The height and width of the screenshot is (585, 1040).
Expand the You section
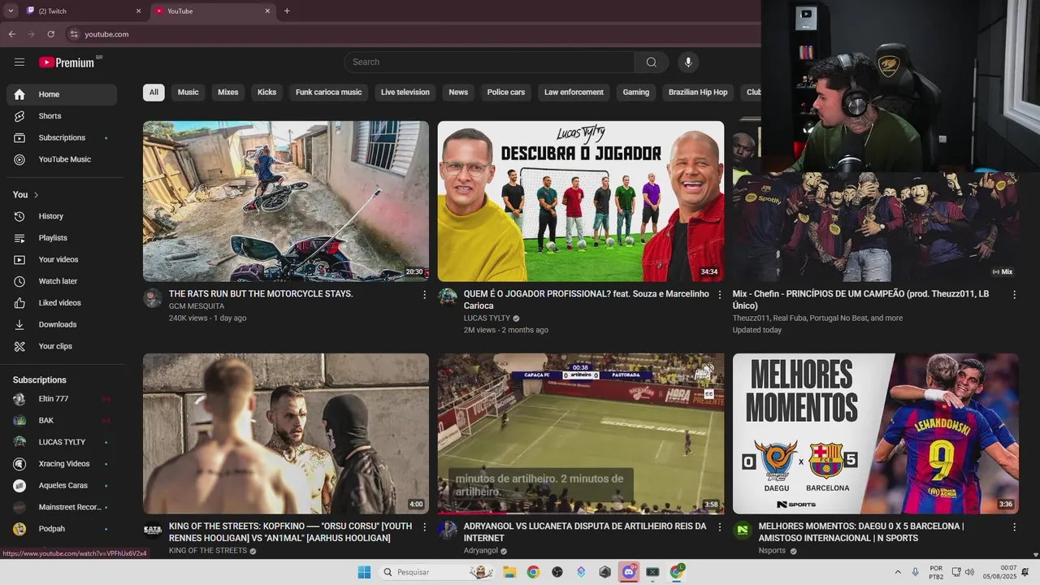point(26,195)
